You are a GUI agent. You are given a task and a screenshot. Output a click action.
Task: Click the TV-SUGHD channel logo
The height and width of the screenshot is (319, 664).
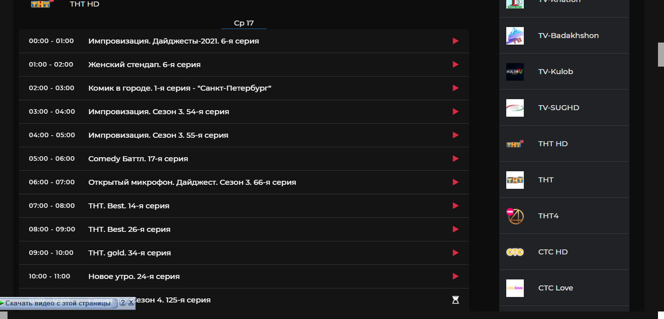(x=515, y=108)
